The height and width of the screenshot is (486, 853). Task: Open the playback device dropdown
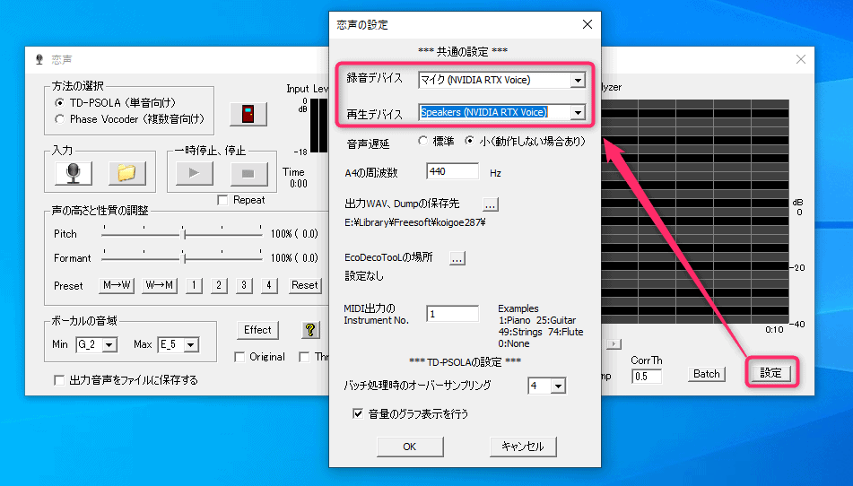(x=578, y=113)
